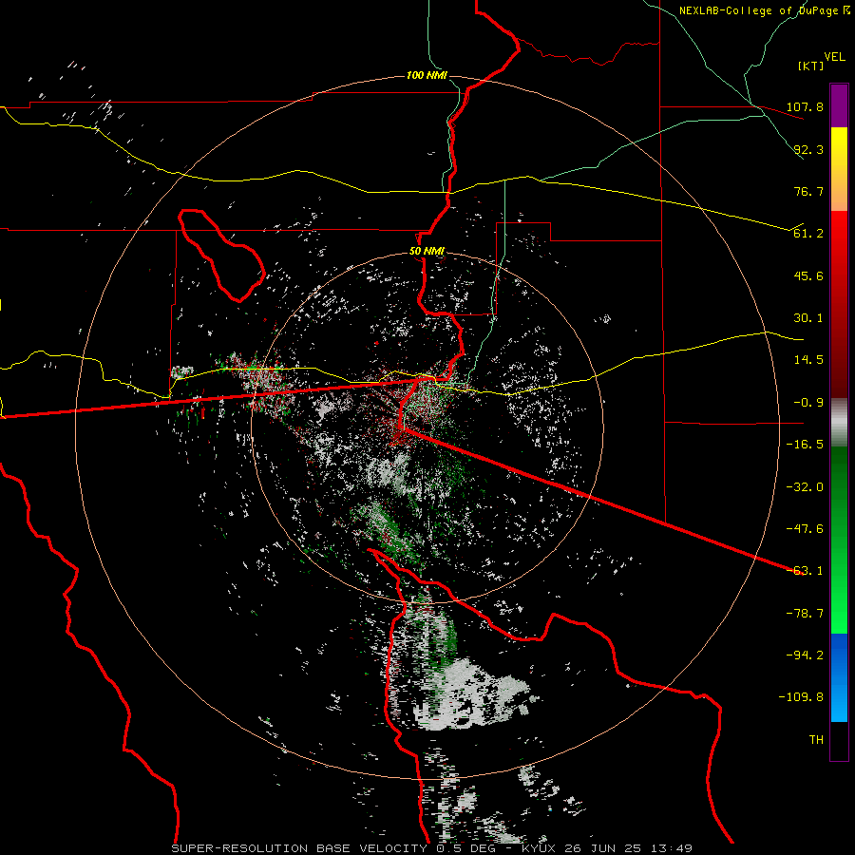This screenshot has width=855, height=855.
Task: Click the purple segment of velocity color bar
Action: pos(839,105)
